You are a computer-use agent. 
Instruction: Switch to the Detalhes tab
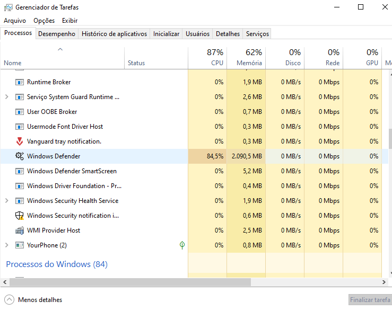[228, 34]
